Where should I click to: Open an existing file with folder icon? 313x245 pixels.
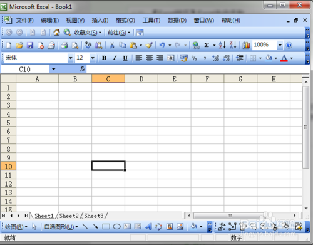pyautogui.click(x=19, y=45)
